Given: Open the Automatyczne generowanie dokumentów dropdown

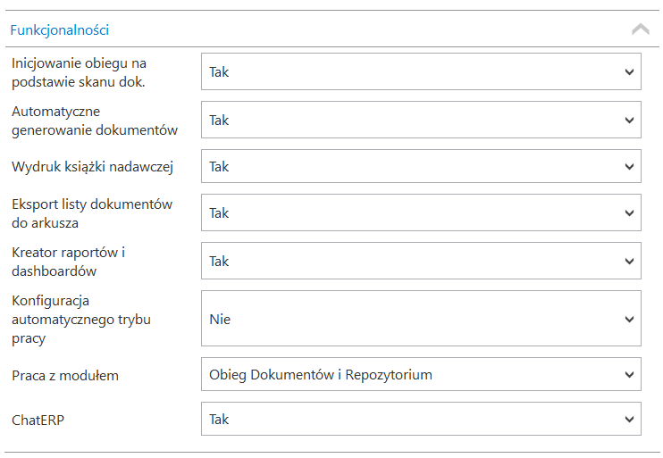Looking at the screenshot, I should pos(420,120).
